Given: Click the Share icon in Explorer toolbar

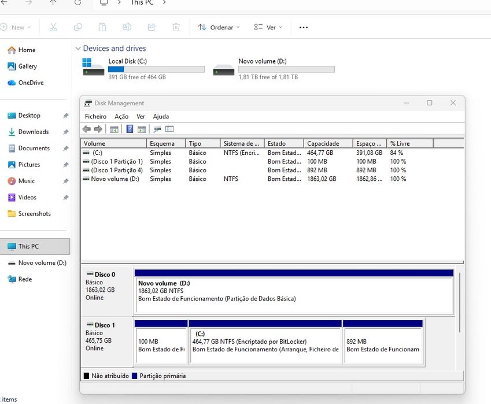Looking at the screenshot, I should pos(152,27).
